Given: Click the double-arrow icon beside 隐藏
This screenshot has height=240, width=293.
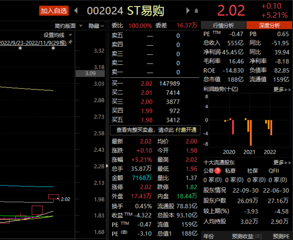Looking at the screenshot, I should 103,26.
